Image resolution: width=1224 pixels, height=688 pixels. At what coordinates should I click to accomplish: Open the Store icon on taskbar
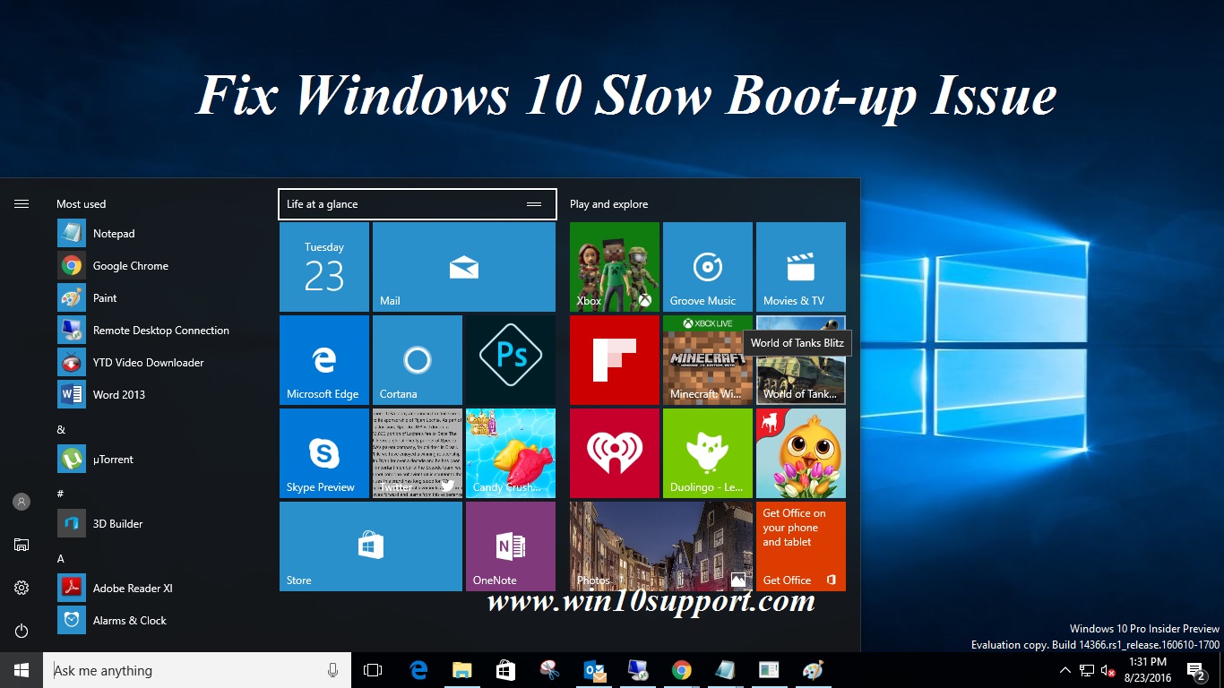[x=506, y=670]
